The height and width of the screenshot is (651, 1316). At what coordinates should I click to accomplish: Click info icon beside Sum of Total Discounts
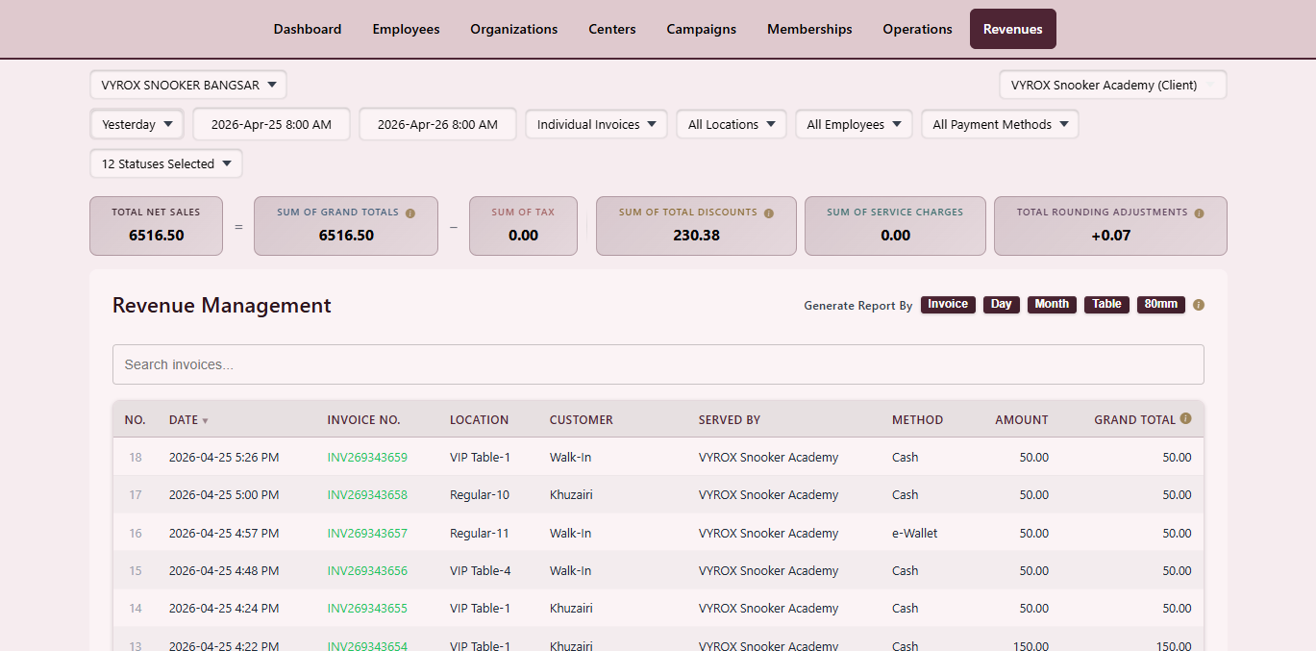pos(769,213)
